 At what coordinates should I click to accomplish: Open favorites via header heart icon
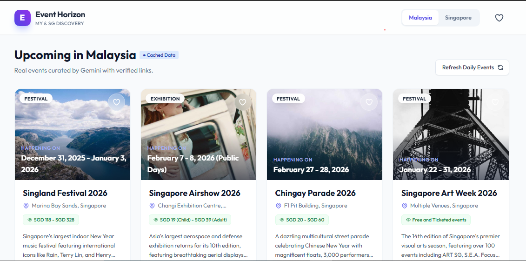click(x=499, y=18)
